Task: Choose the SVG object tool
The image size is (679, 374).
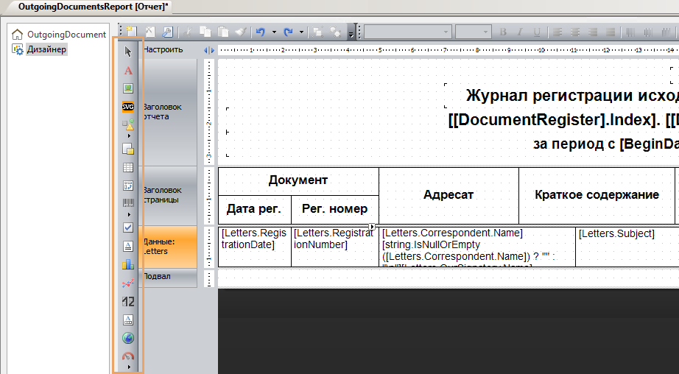Action: pos(128,107)
